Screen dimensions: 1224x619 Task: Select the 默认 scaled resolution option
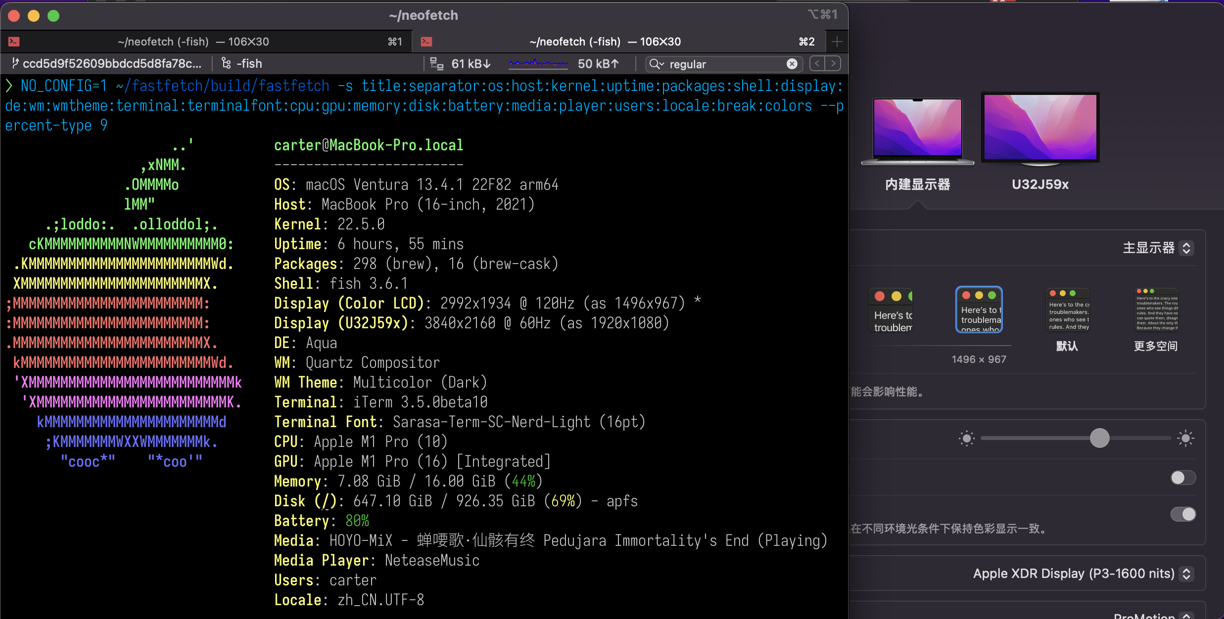pyautogui.click(x=1067, y=309)
